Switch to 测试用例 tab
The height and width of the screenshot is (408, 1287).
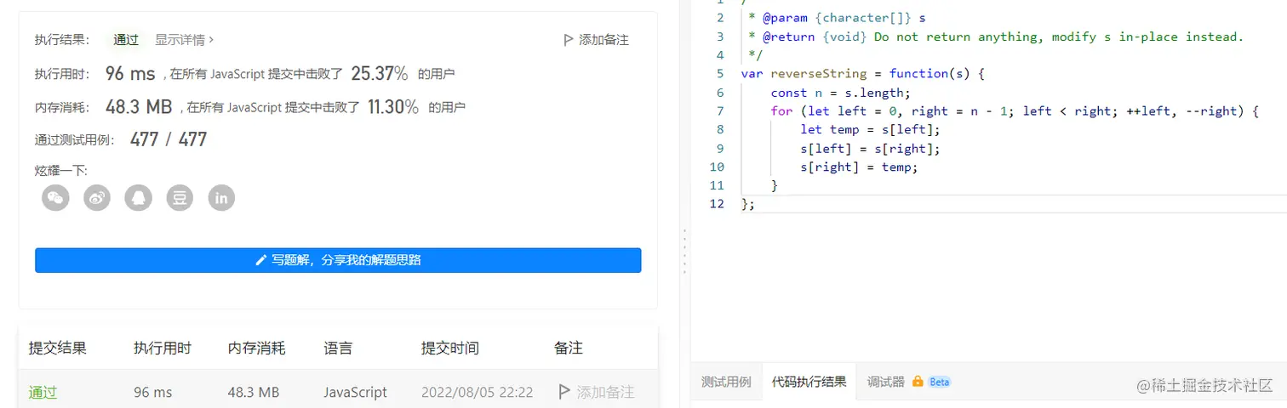pos(726,382)
